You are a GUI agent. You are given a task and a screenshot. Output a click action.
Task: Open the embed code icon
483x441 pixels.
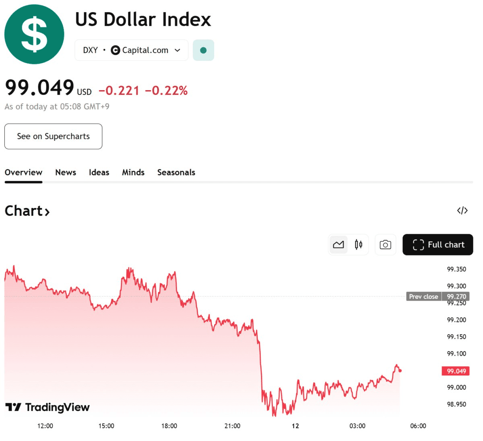(x=462, y=210)
